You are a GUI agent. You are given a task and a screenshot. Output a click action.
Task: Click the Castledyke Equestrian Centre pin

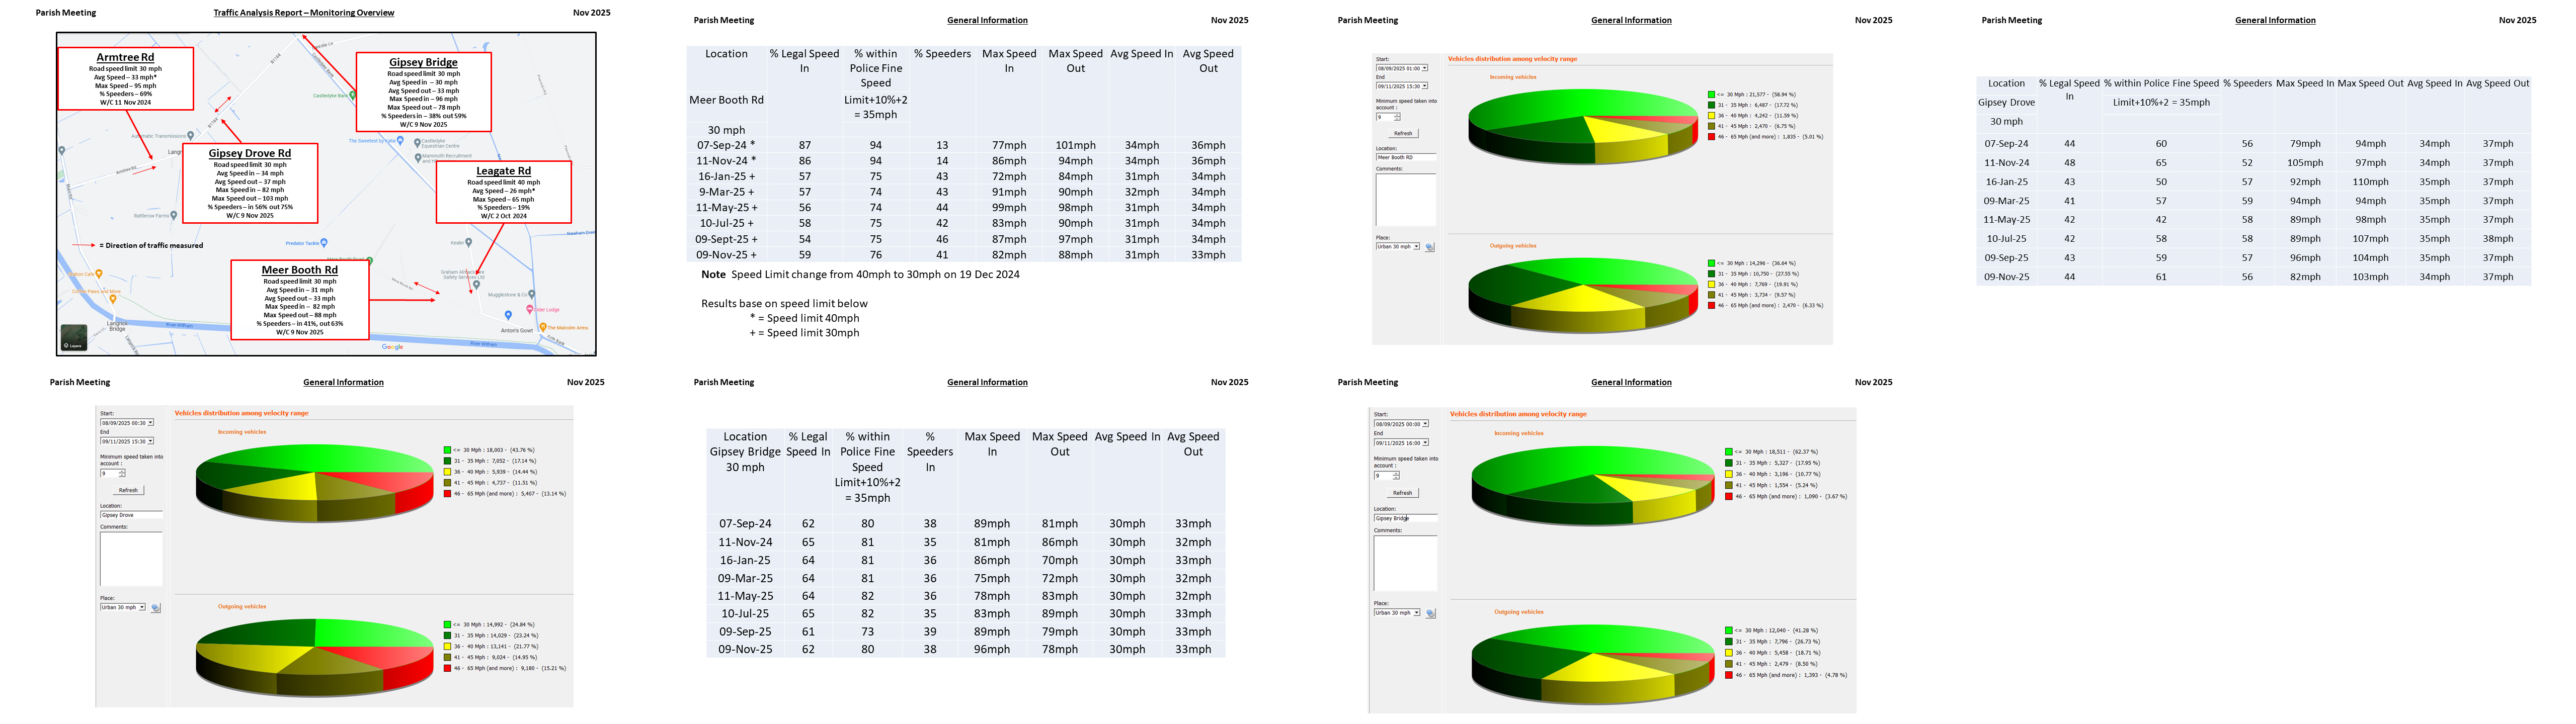click(x=417, y=142)
